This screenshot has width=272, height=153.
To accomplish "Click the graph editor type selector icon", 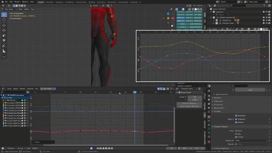I will pyautogui.click(x=3, y=89).
